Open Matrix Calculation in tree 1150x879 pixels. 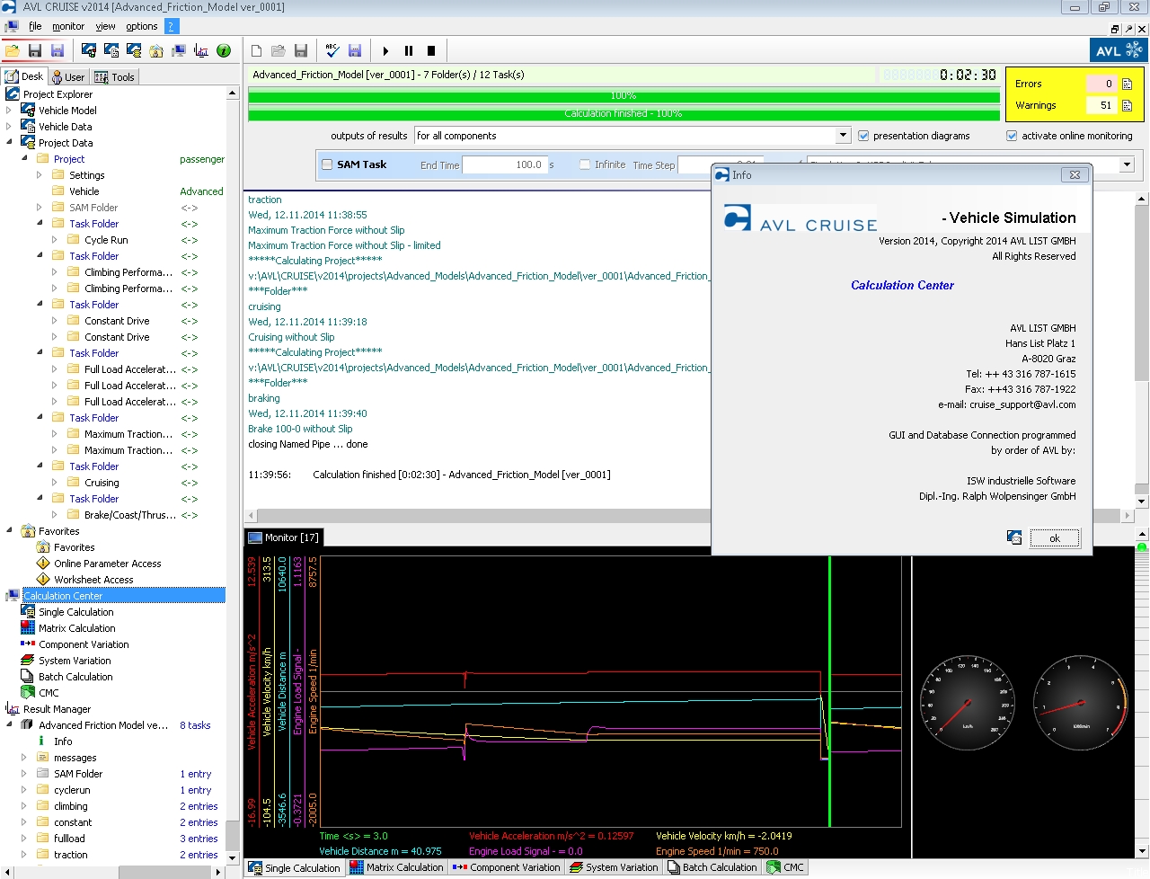pos(77,628)
